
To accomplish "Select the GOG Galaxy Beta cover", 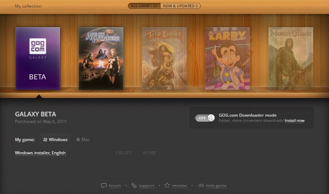I will click(x=38, y=58).
